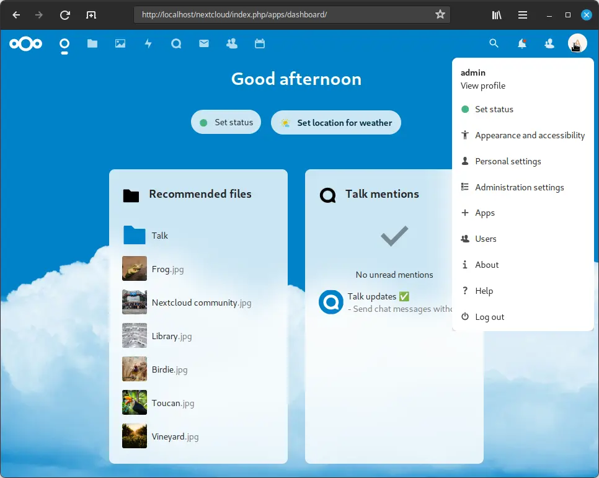Click the Set status pill button
This screenshot has width=599, height=478.
click(226, 123)
